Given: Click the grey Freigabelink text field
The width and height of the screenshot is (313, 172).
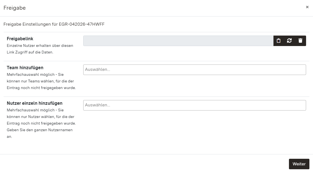Looking at the screenshot, I should [x=178, y=41].
